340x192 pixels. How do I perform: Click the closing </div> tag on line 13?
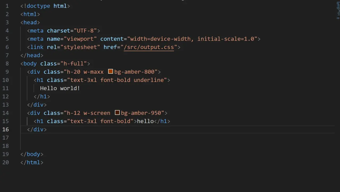tap(37, 104)
